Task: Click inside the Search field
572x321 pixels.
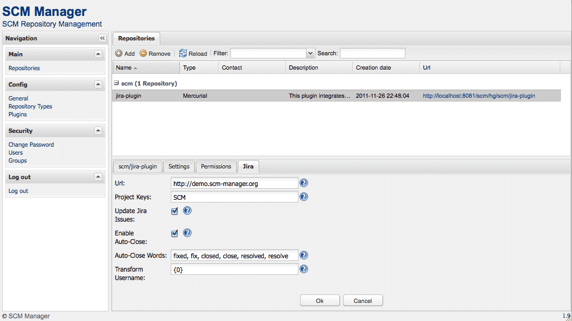Action: (x=372, y=53)
